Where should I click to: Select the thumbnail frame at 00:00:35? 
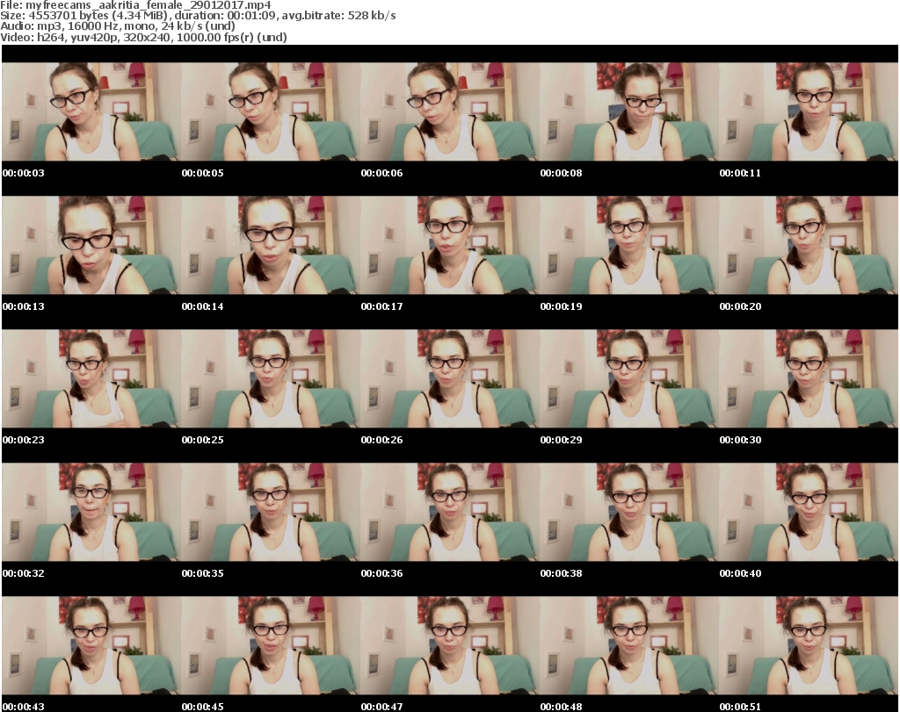pos(271,513)
